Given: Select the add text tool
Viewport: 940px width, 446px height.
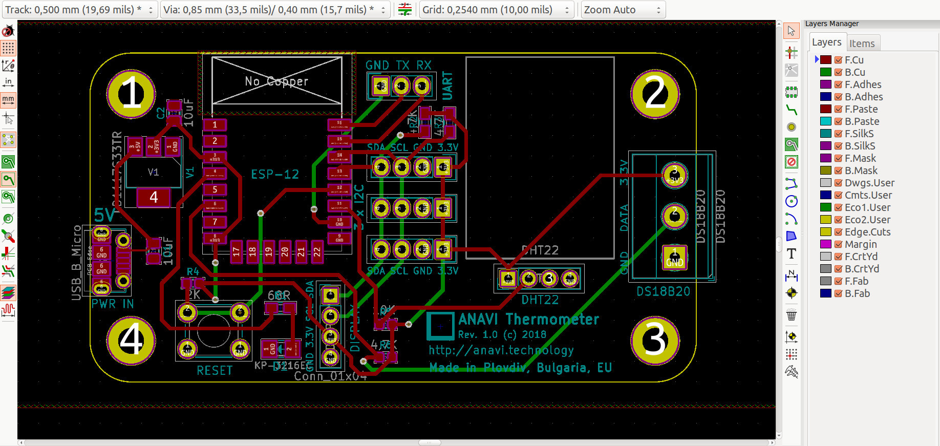Looking at the screenshot, I should click(x=792, y=253).
